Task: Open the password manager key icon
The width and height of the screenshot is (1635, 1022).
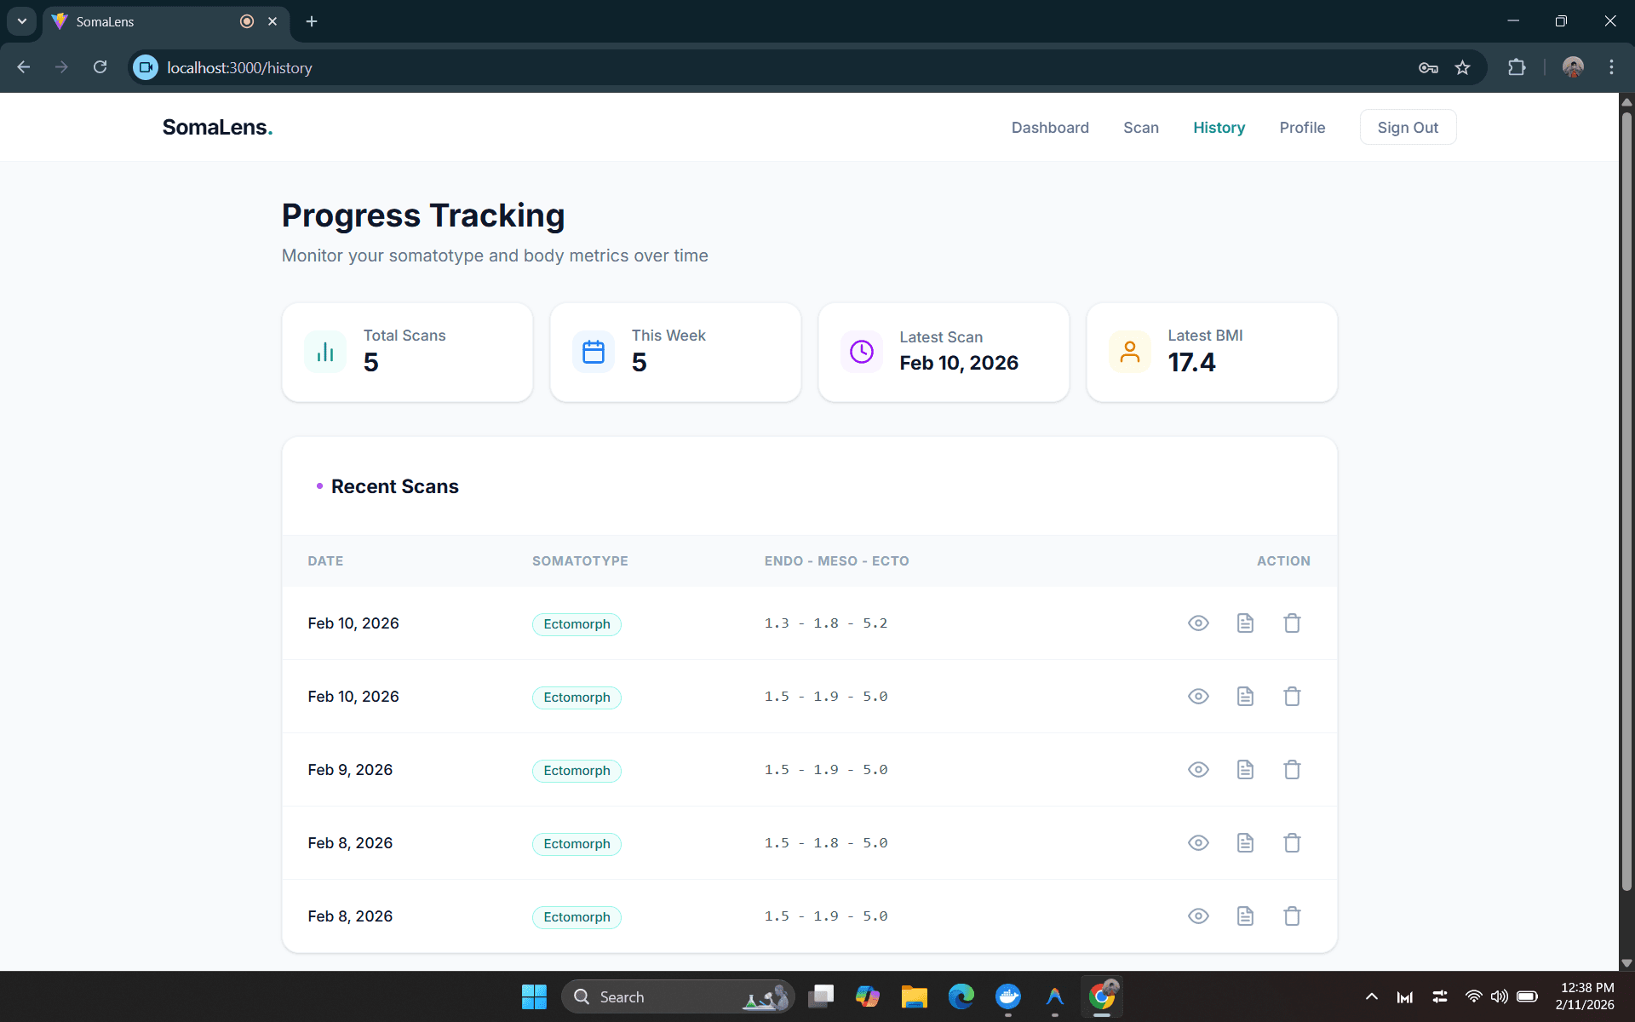Action: point(1428,68)
